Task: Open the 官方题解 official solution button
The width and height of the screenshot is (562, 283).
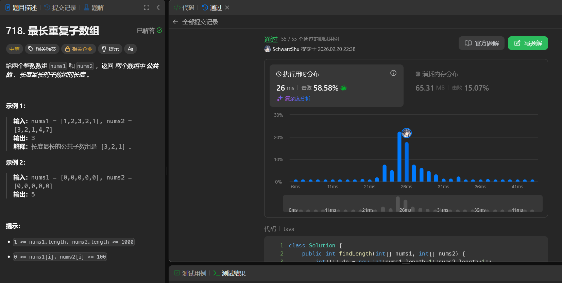Action: (x=481, y=43)
